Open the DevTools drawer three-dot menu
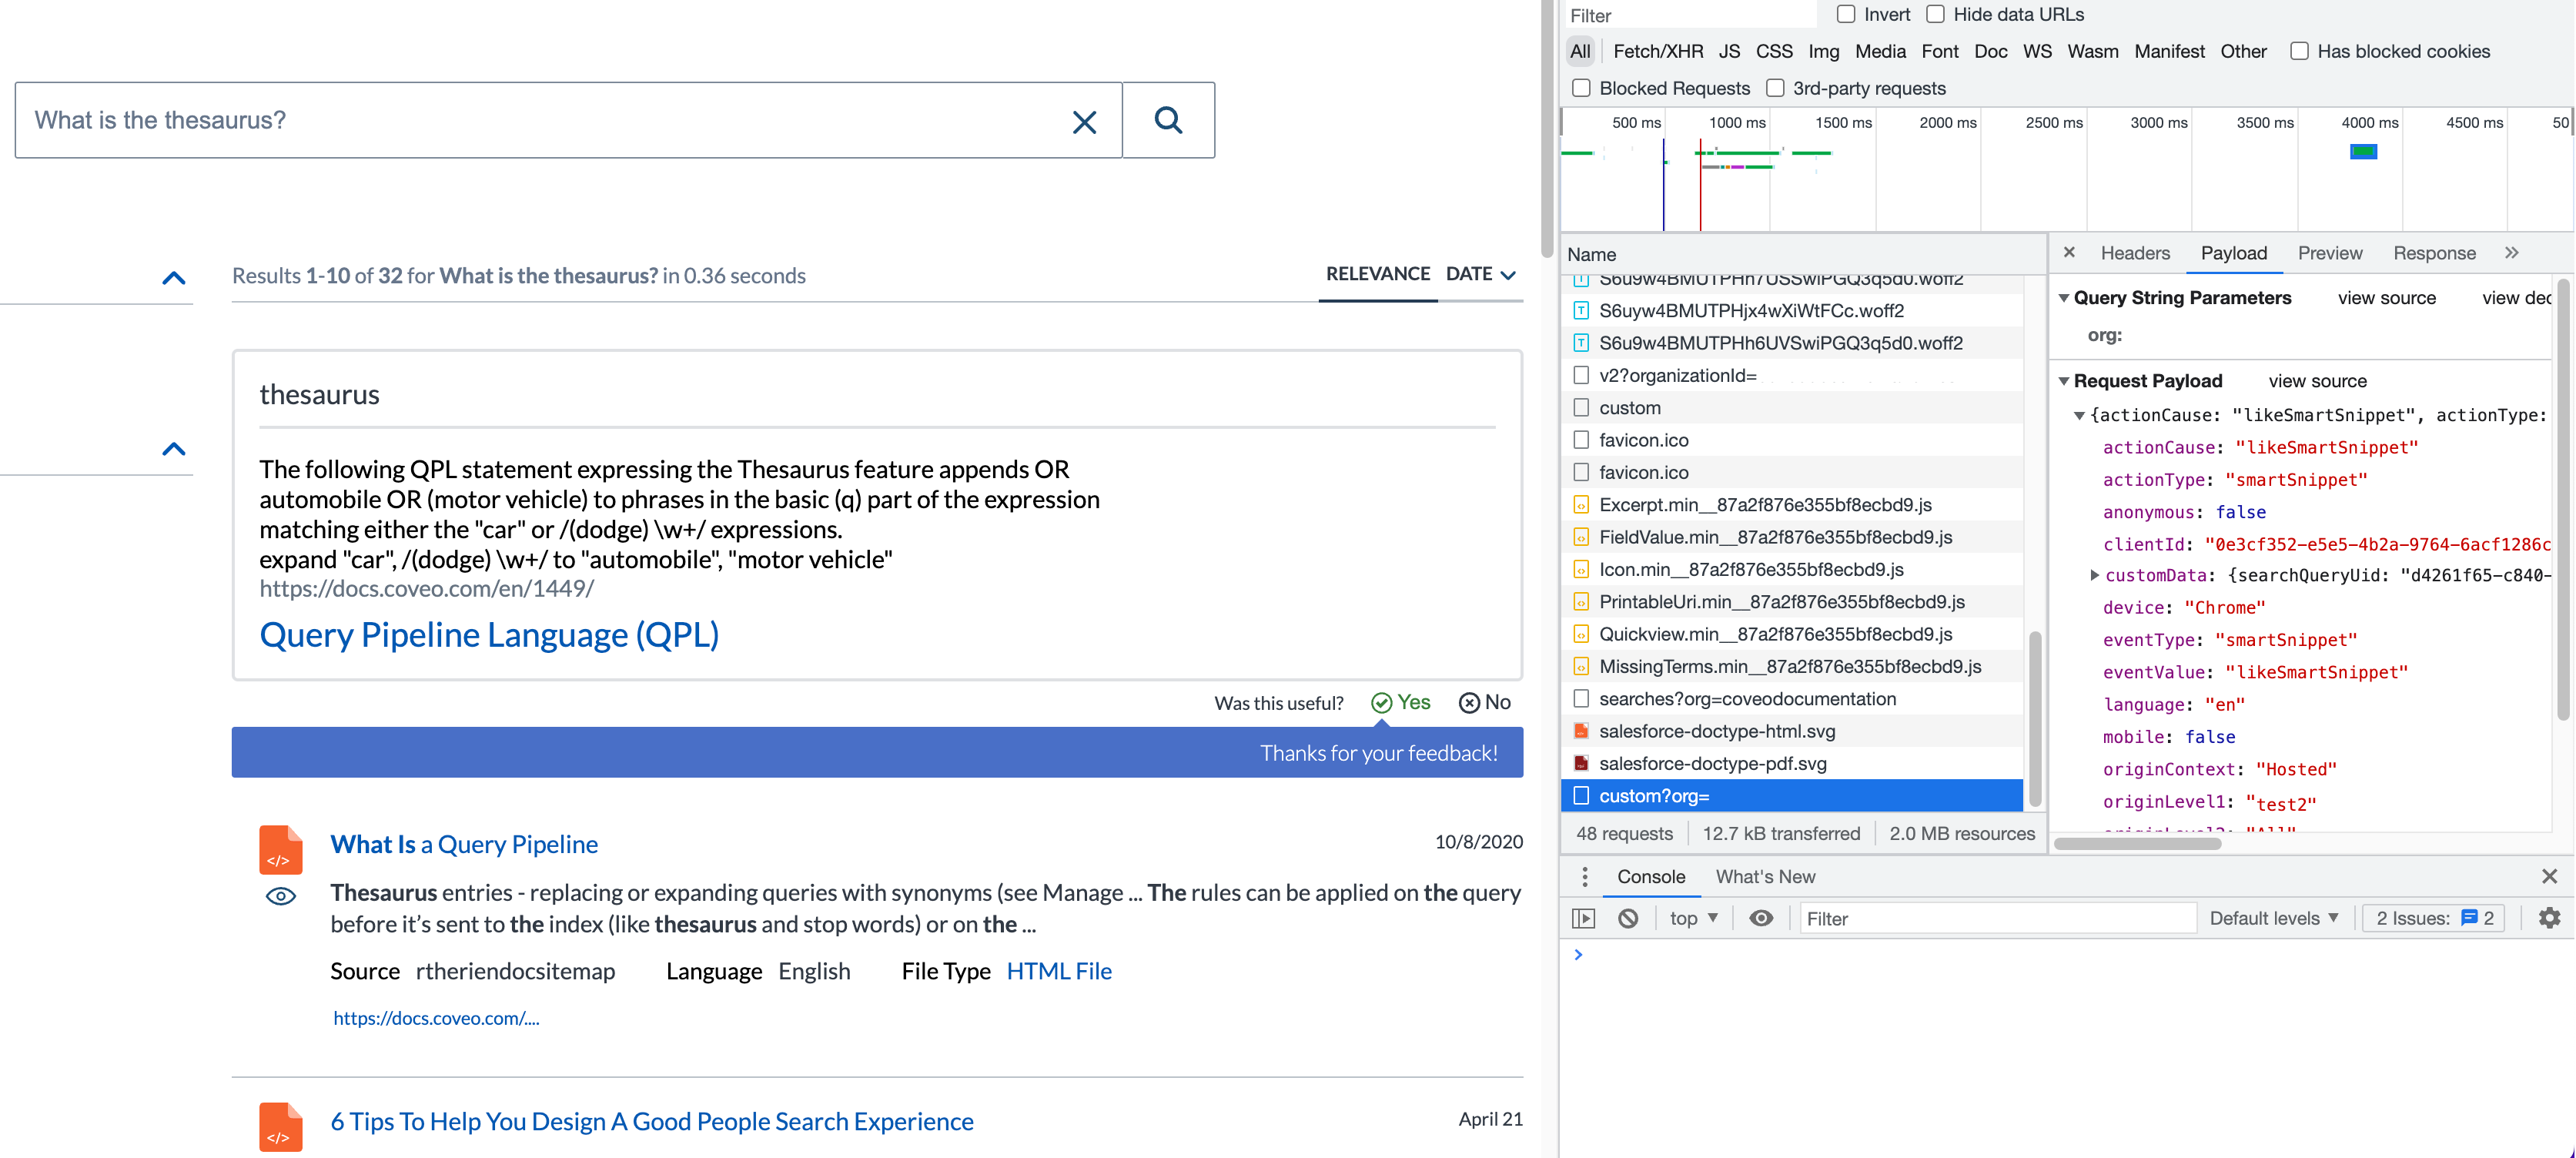The image size is (2576, 1158). click(1584, 877)
